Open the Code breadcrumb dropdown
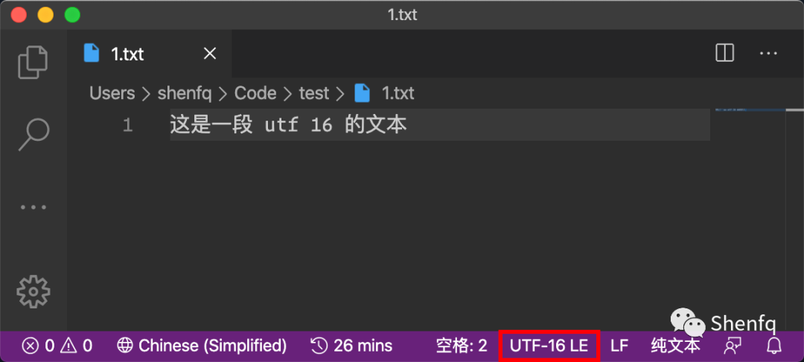Image resolution: width=804 pixels, height=362 pixels. (x=255, y=93)
